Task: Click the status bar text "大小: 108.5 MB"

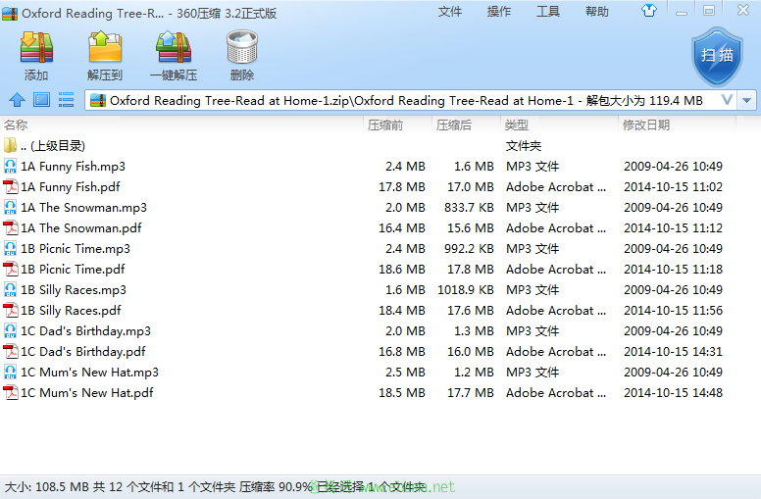Action: [47, 486]
